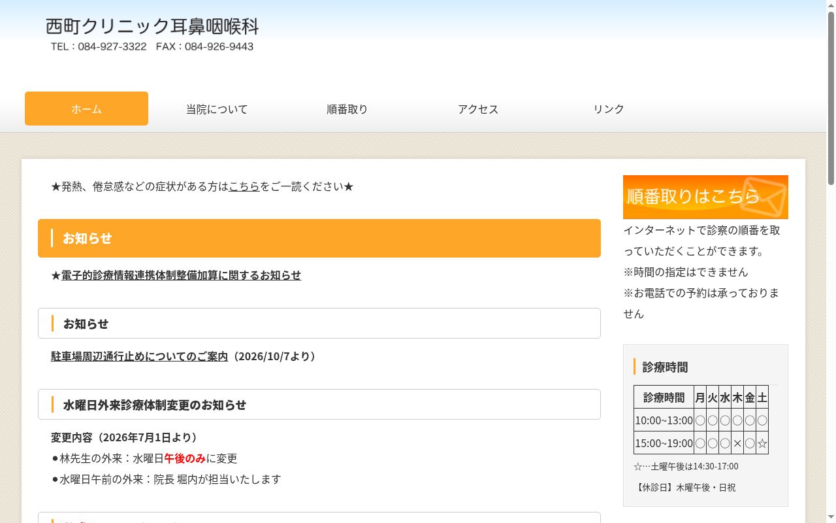Click the 土 column header in schedule table
Screen dimensions: 836x523
762,397
